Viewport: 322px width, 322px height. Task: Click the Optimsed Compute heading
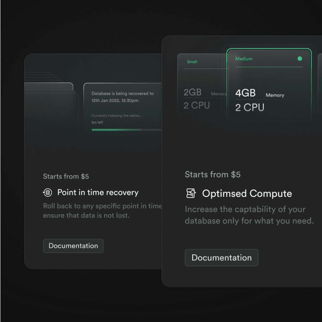click(x=247, y=194)
